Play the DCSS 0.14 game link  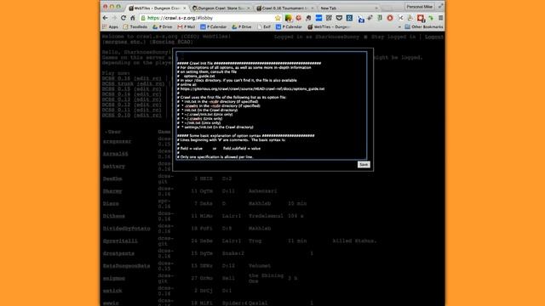pyautogui.click(x=116, y=94)
